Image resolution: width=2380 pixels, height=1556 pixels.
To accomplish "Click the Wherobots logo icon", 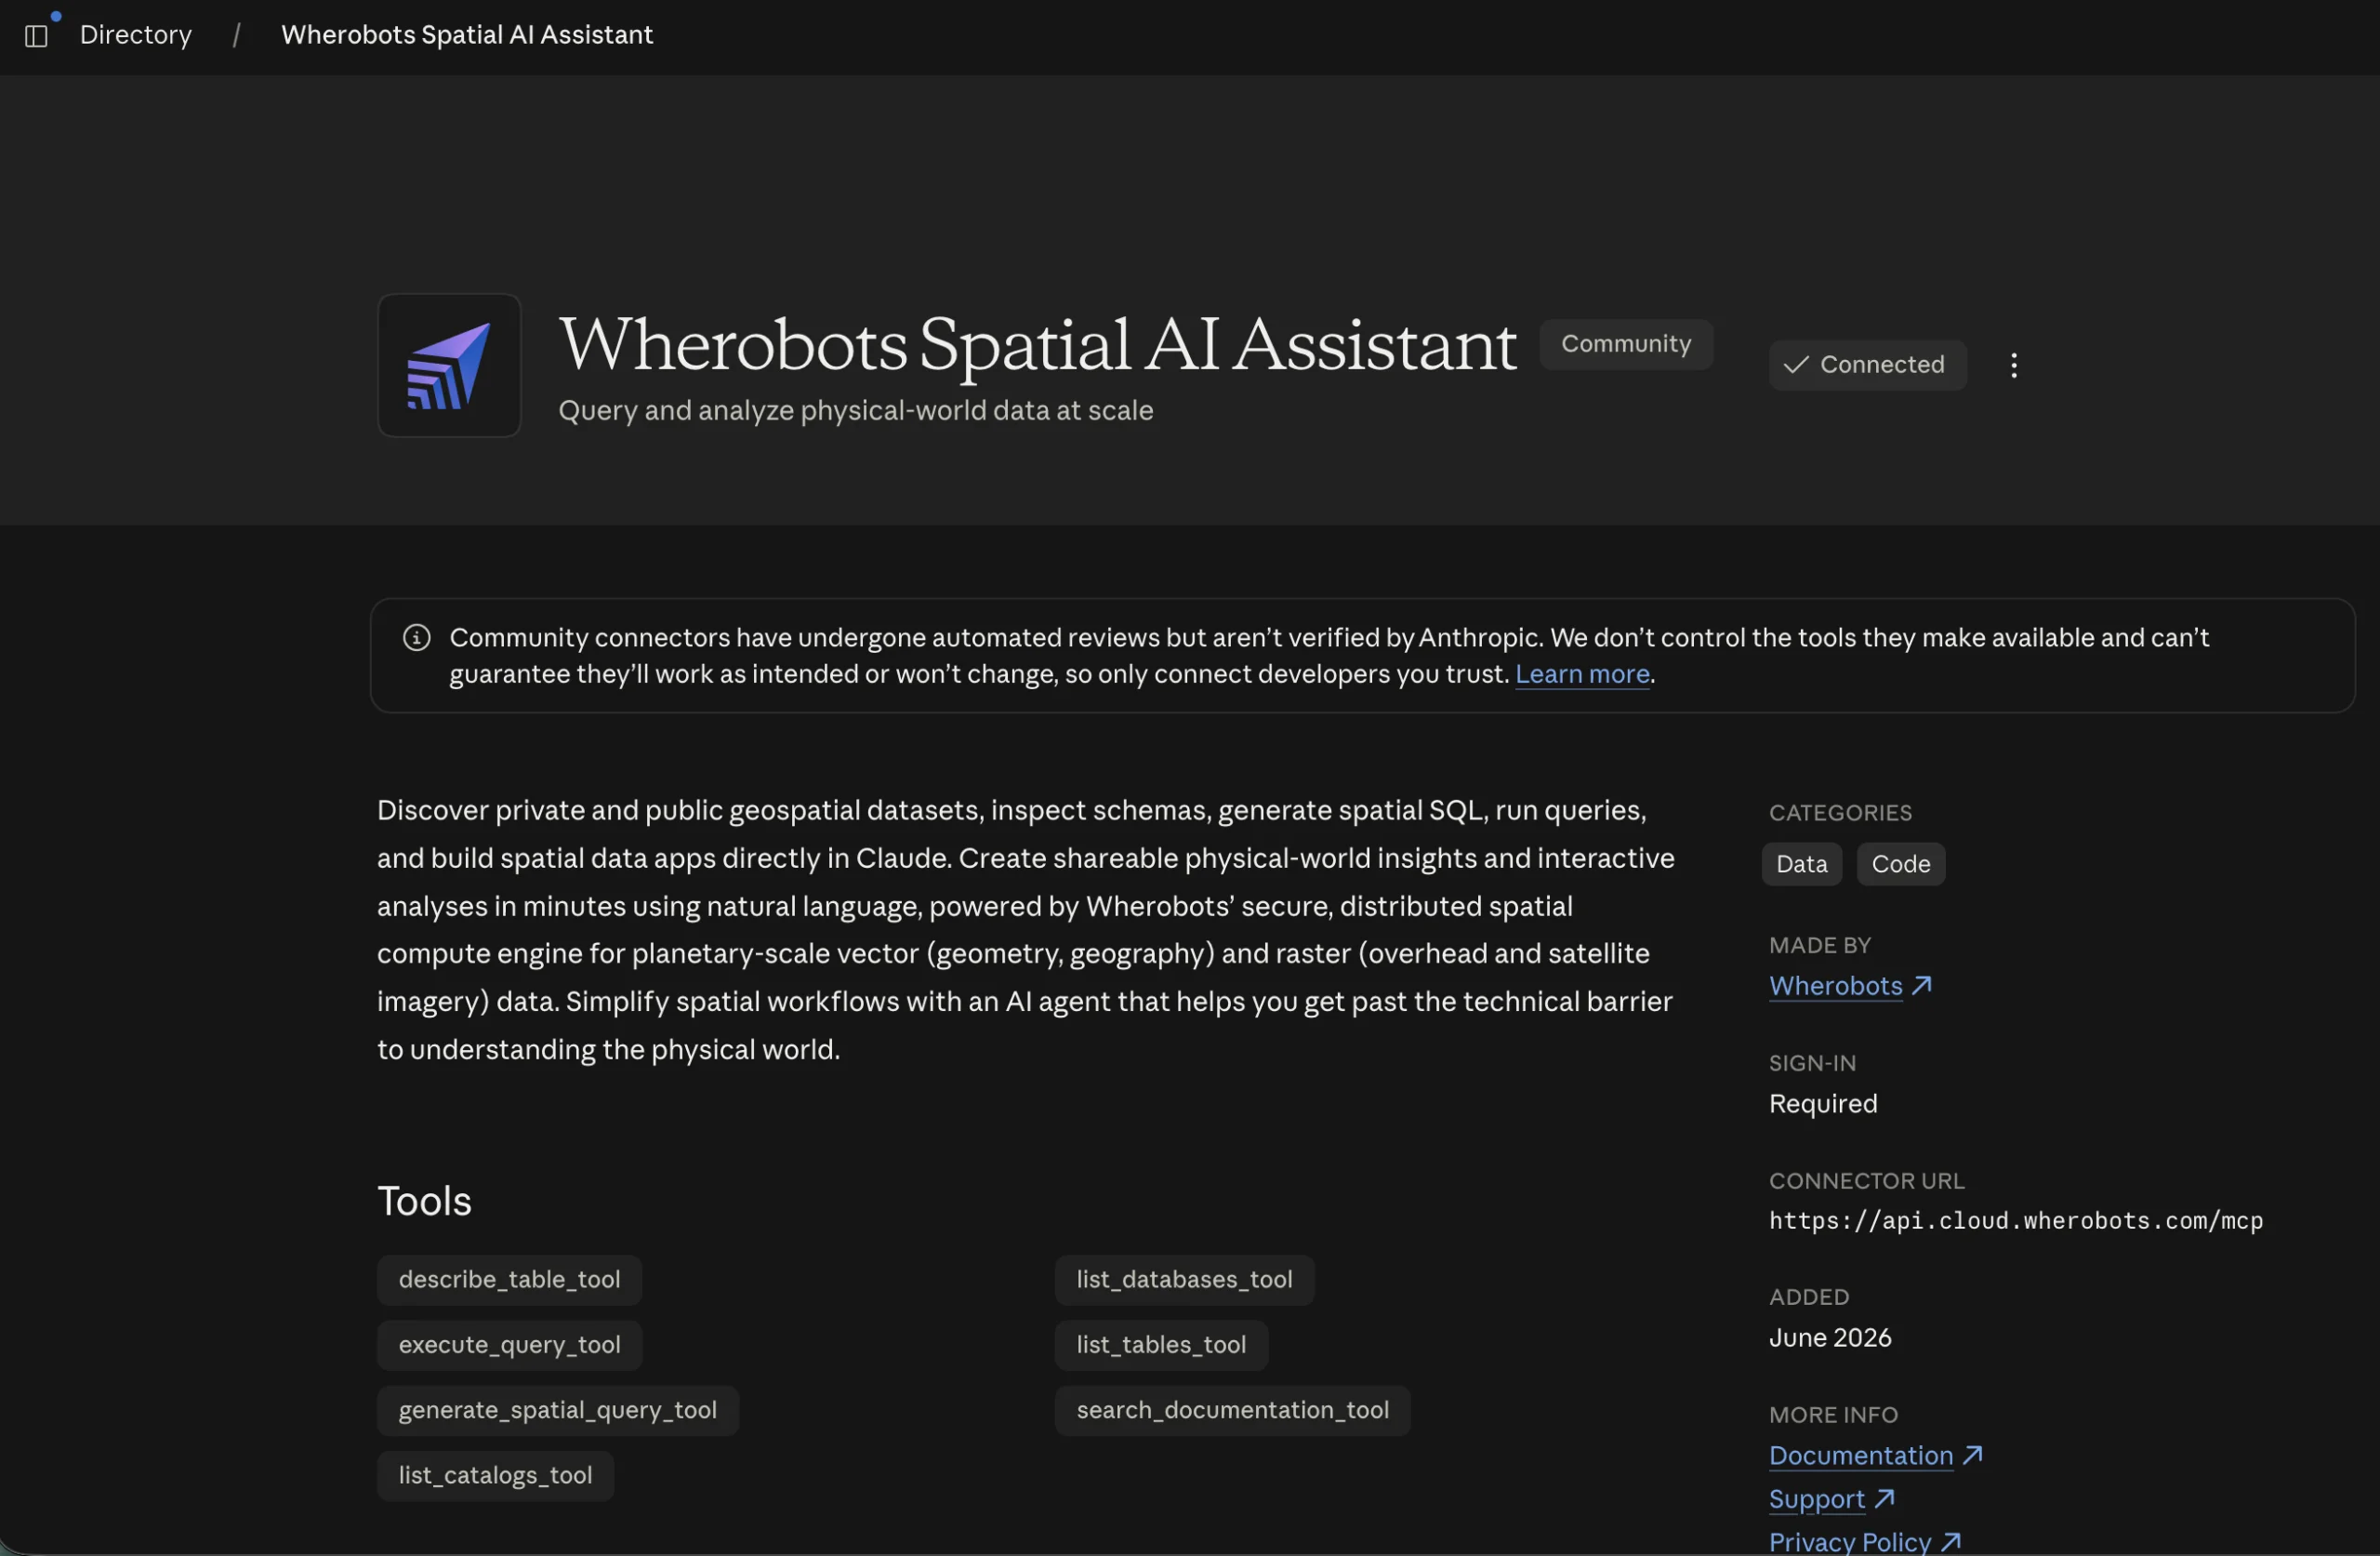I will pyautogui.click(x=449, y=366).
